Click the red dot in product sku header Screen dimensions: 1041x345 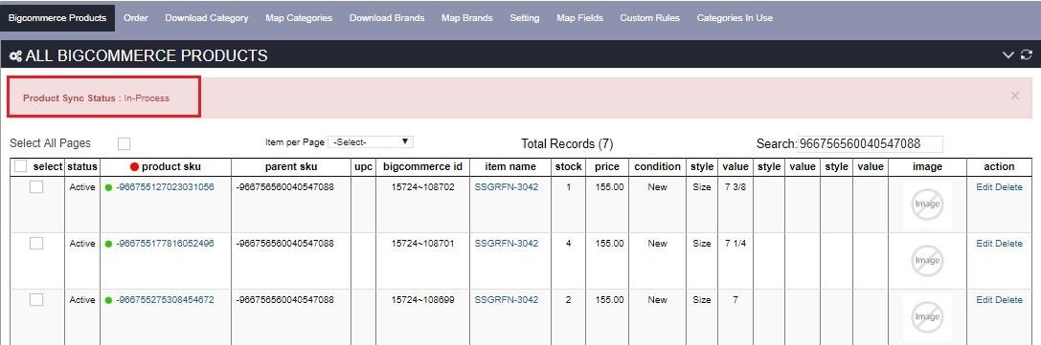coord(135,167)
